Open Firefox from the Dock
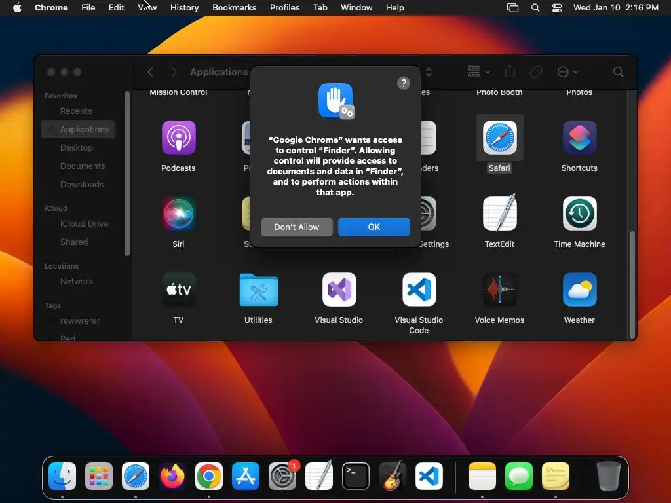 (172, 476)
